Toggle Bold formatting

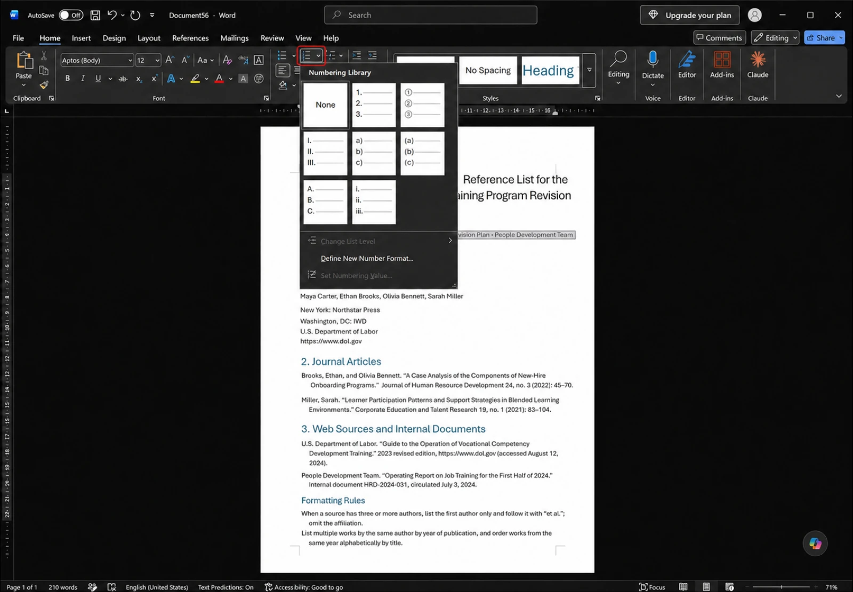tap(67, 78)
